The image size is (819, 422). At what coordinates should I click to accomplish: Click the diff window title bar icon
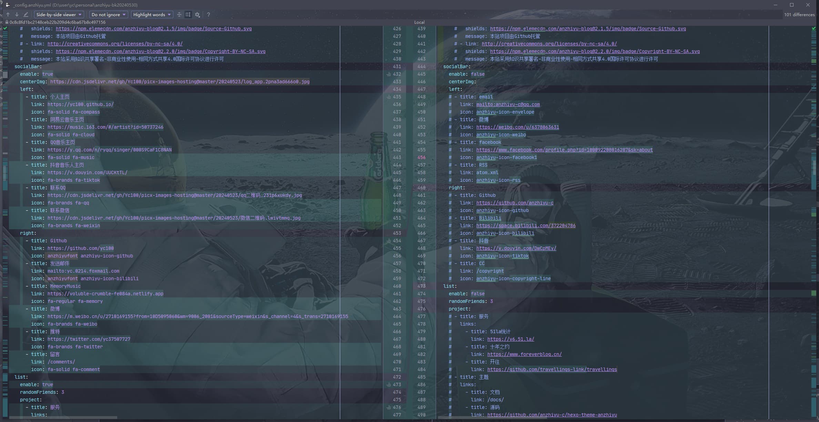pyautogui.click(x=8, y=5)
